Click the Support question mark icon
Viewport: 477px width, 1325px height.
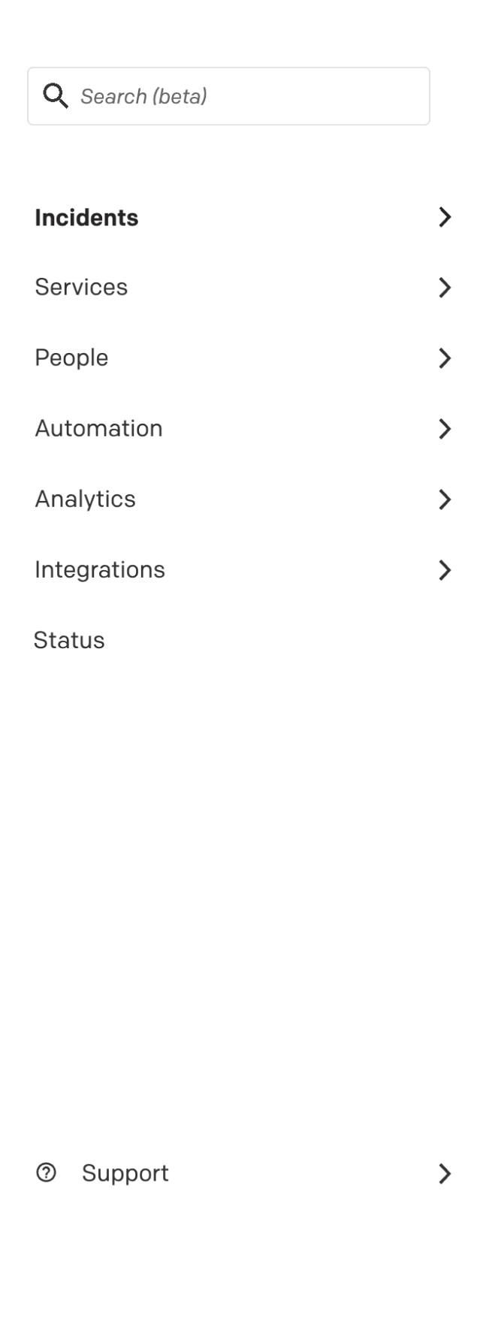(x=46, y=1173)
